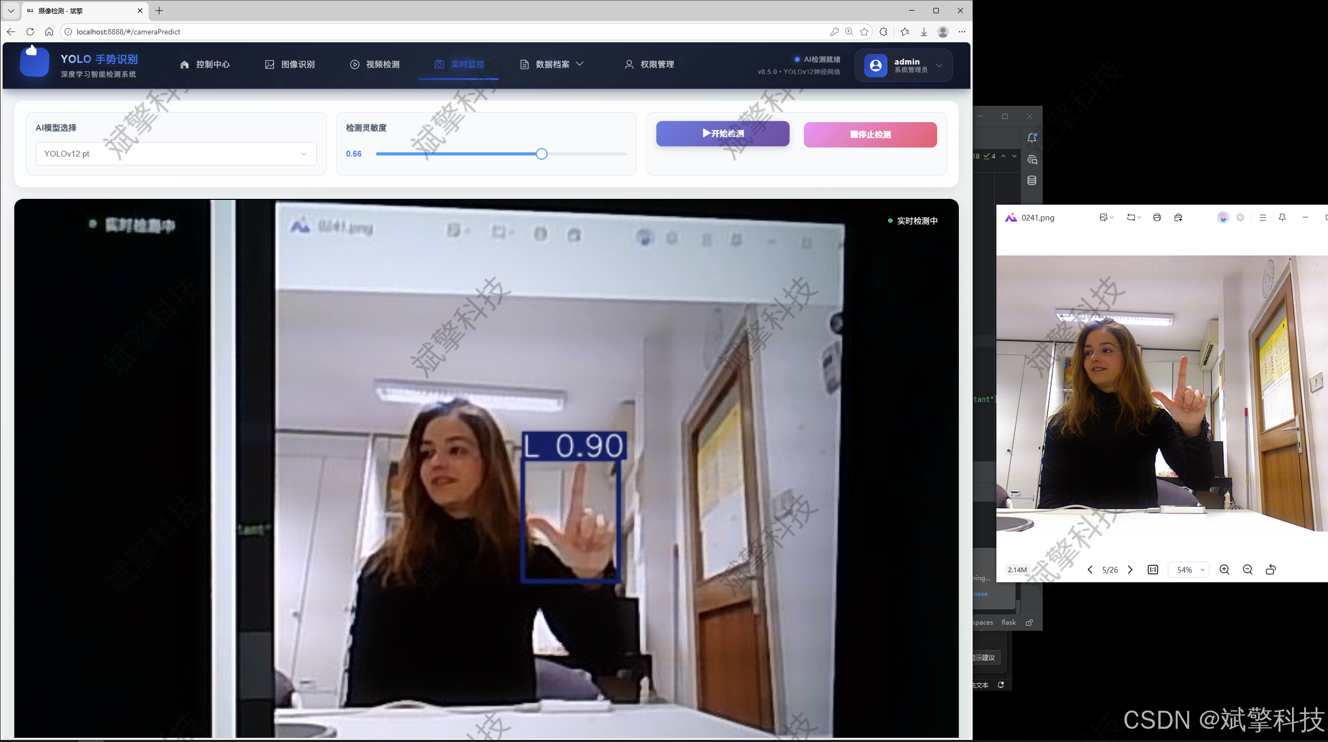Add page to browser favorites star
Screen dimensions: 1328x742
coord(864,32)
